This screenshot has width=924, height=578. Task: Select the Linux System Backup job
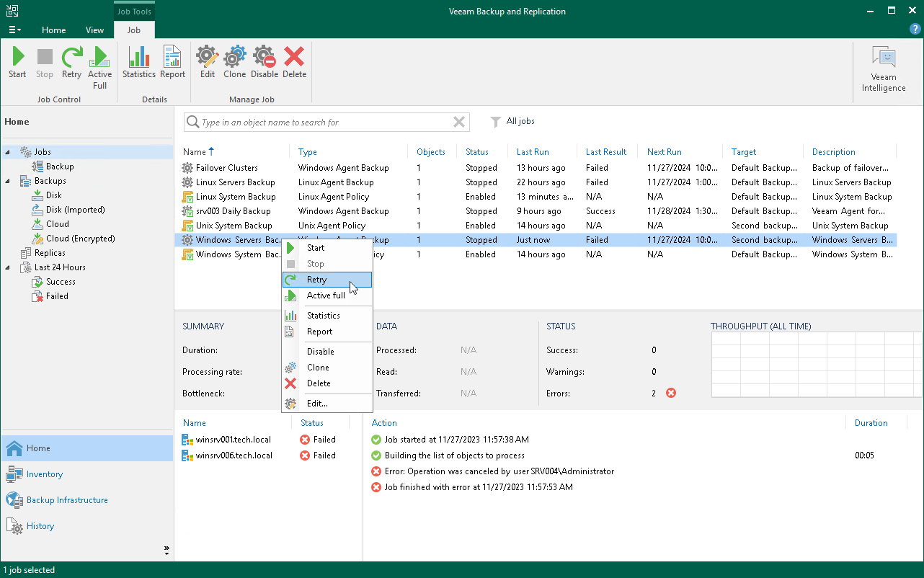point(536,197)
